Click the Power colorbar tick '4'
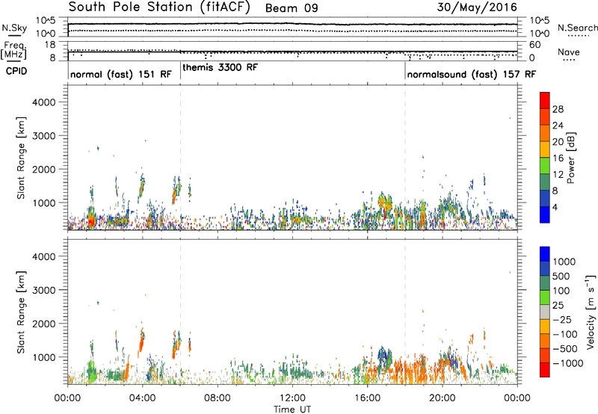The height and width of the screenshot is (414, 598). [555, 207]
